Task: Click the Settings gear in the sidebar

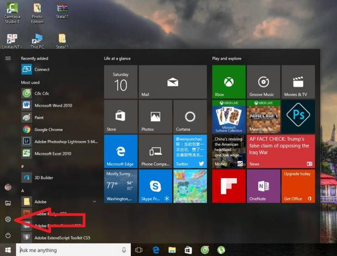Action: pyautogui.click(x=8, y=219)
